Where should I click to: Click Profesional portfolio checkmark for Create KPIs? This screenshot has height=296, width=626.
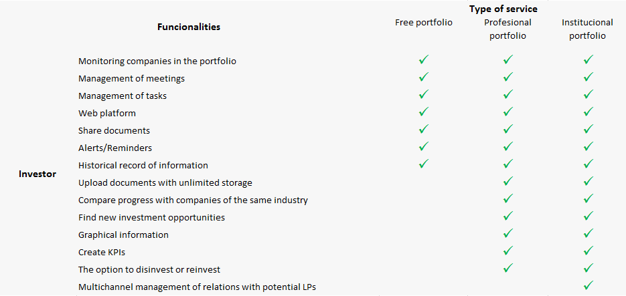[x=507, y=251]
